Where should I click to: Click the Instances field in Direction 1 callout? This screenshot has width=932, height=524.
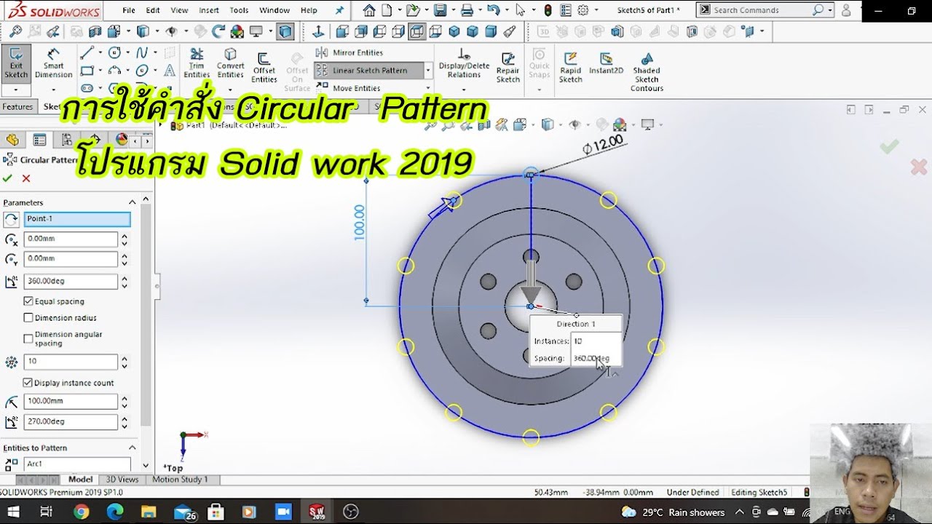pos(596,341)
